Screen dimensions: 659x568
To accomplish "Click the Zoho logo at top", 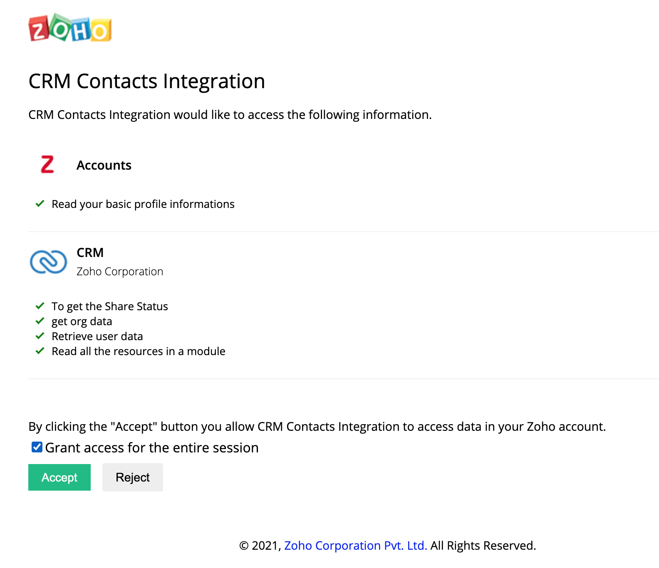I will [x=70, y=28].
